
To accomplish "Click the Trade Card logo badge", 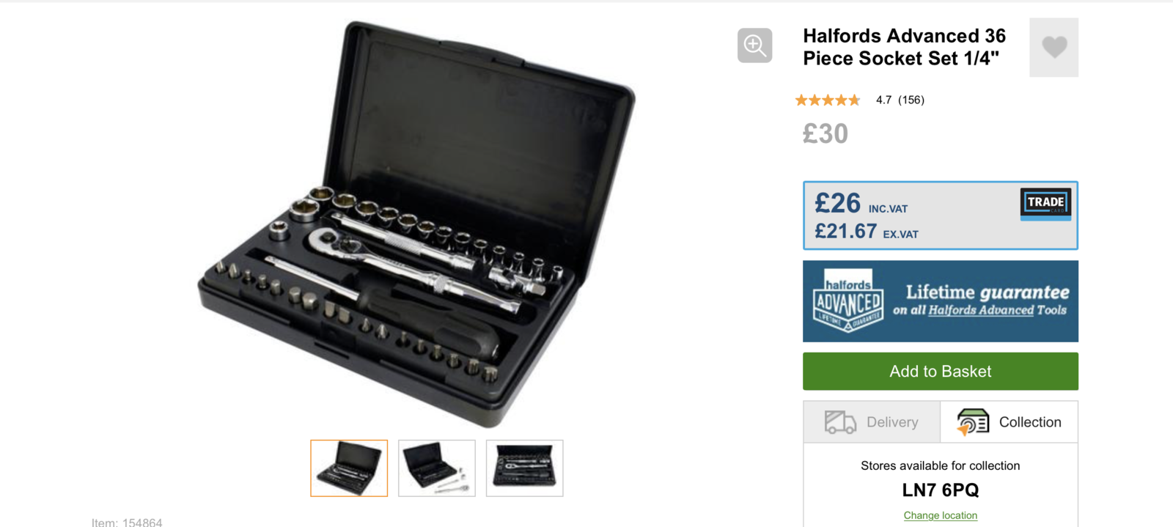I will 1045,204.
